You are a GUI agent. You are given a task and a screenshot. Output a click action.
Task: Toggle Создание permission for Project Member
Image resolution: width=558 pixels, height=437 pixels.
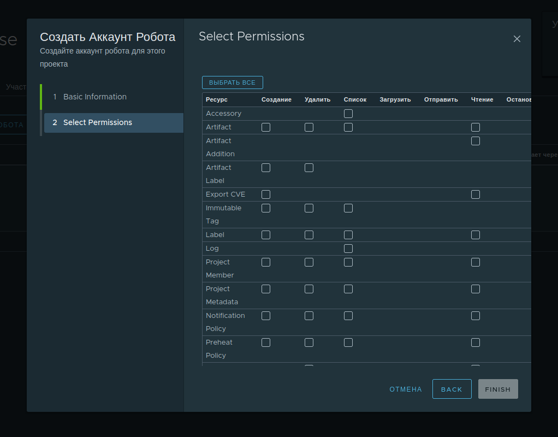click(x=266, y=262)
